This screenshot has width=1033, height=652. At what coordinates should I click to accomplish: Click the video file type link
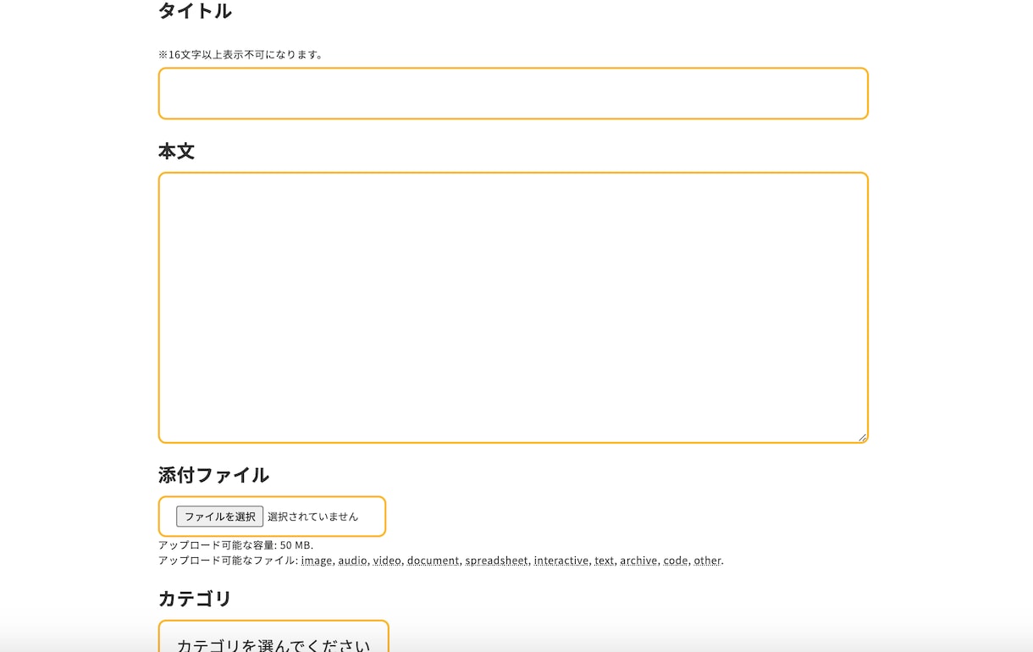[x=387, y=561]
